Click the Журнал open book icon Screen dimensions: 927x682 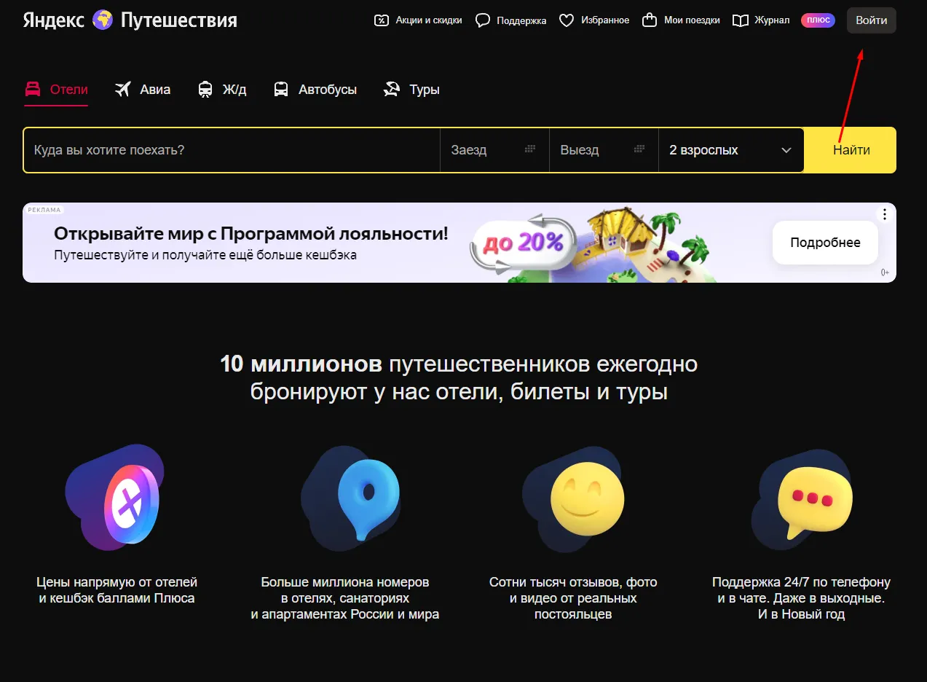tap(741, 20)
